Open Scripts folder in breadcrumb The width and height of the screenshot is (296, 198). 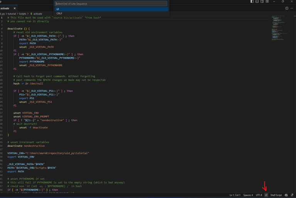23,13
